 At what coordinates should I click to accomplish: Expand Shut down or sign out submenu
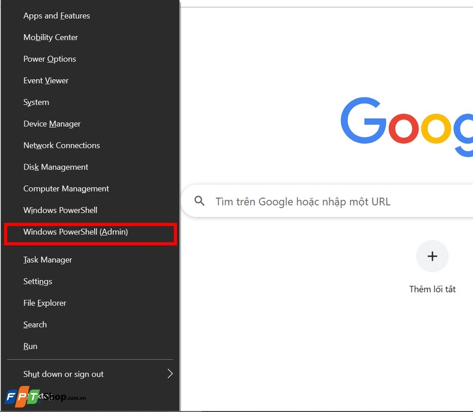click(x=90, y=374)
